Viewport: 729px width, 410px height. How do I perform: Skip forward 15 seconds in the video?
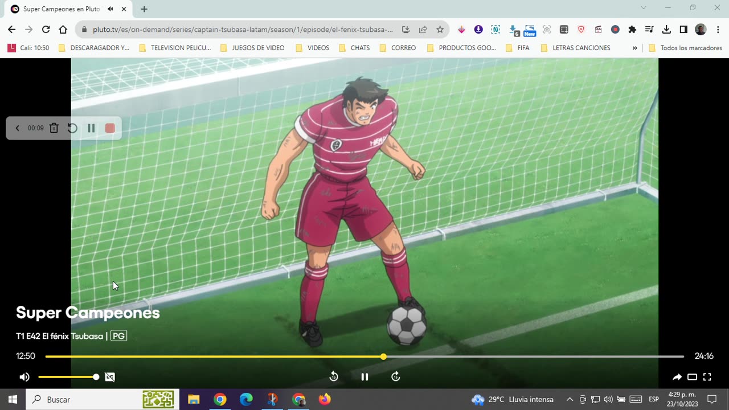coord(396,376)
